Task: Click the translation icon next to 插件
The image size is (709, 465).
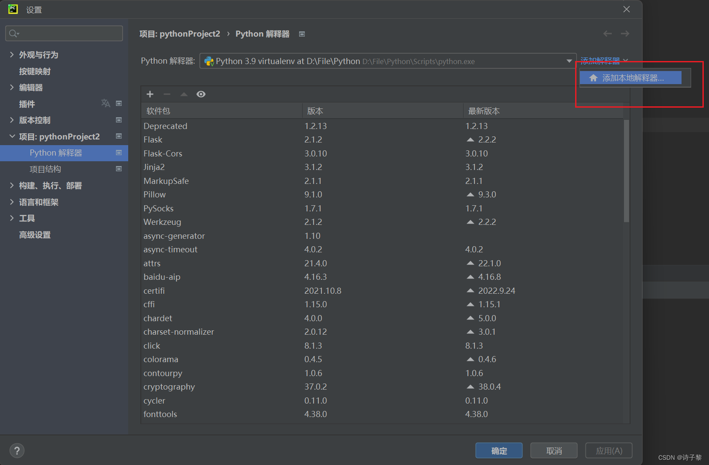Action: pyautogui.click(x=106, y=103)
